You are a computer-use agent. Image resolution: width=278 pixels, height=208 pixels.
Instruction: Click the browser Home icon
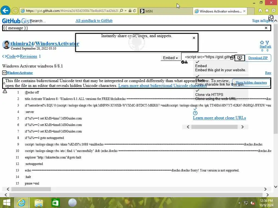click(260, 11)
